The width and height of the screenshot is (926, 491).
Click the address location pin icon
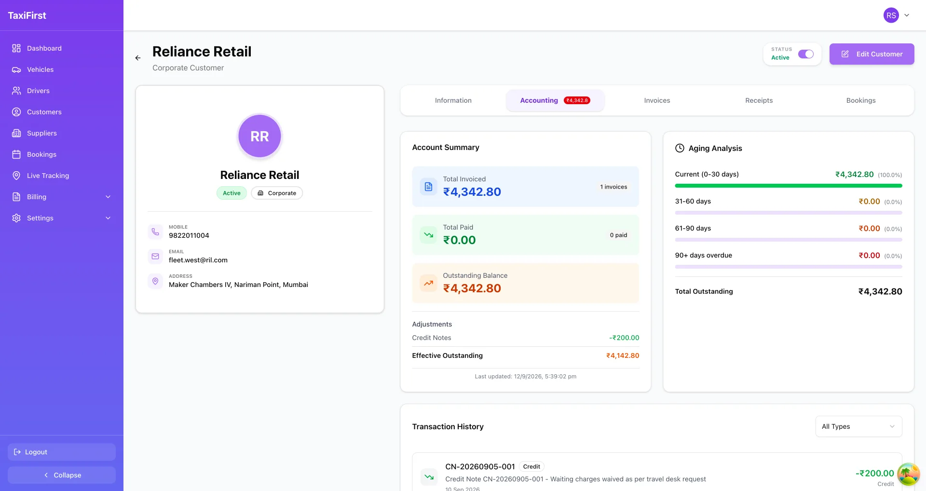pyautogui.click(x=155, y=281)
